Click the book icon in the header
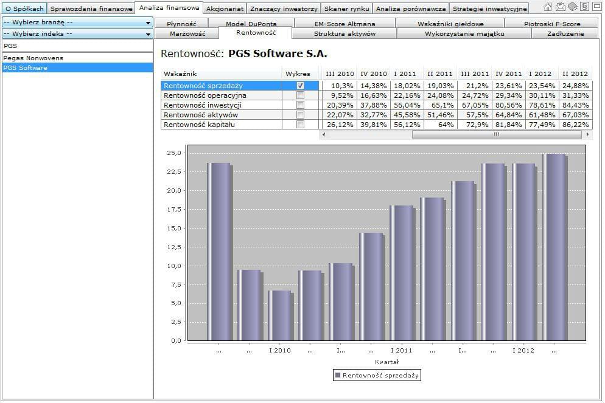The image size is (605, 403). click(x=573, y=7)
